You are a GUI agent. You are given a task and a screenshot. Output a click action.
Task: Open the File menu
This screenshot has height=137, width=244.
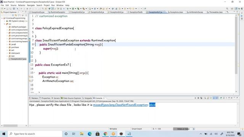pos(2,5)
